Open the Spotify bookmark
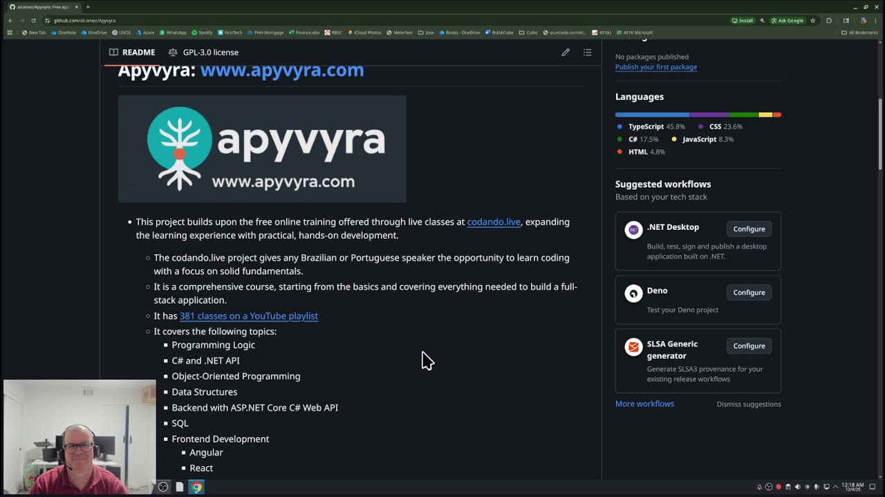885x497 pixels. [x=203, y=32]
